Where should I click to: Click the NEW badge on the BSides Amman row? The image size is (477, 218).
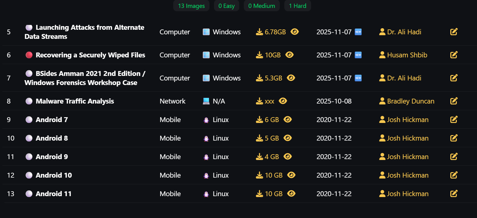358,78
